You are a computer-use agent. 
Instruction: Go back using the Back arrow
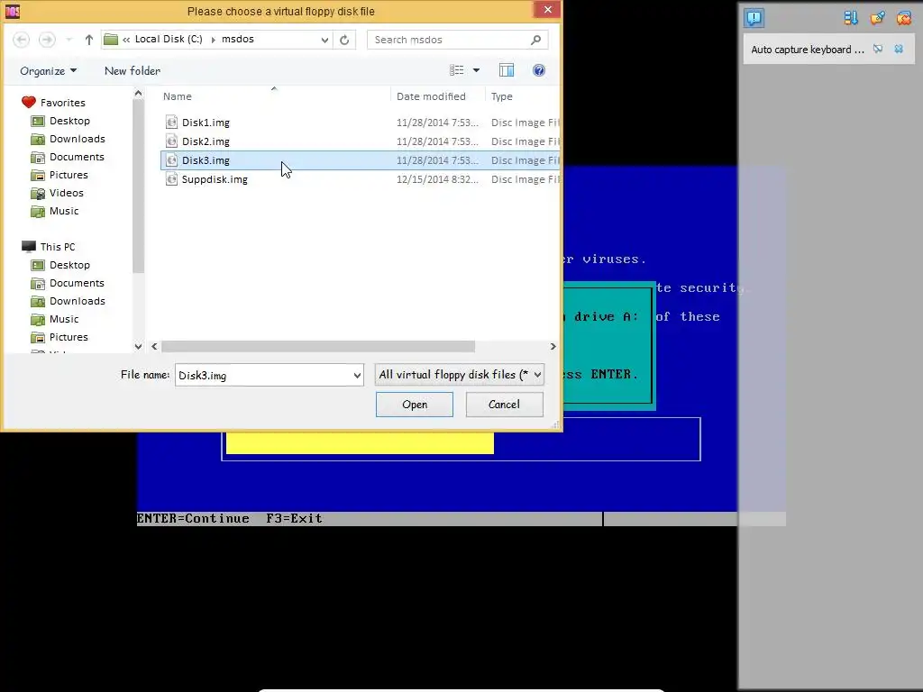(22, 40)
